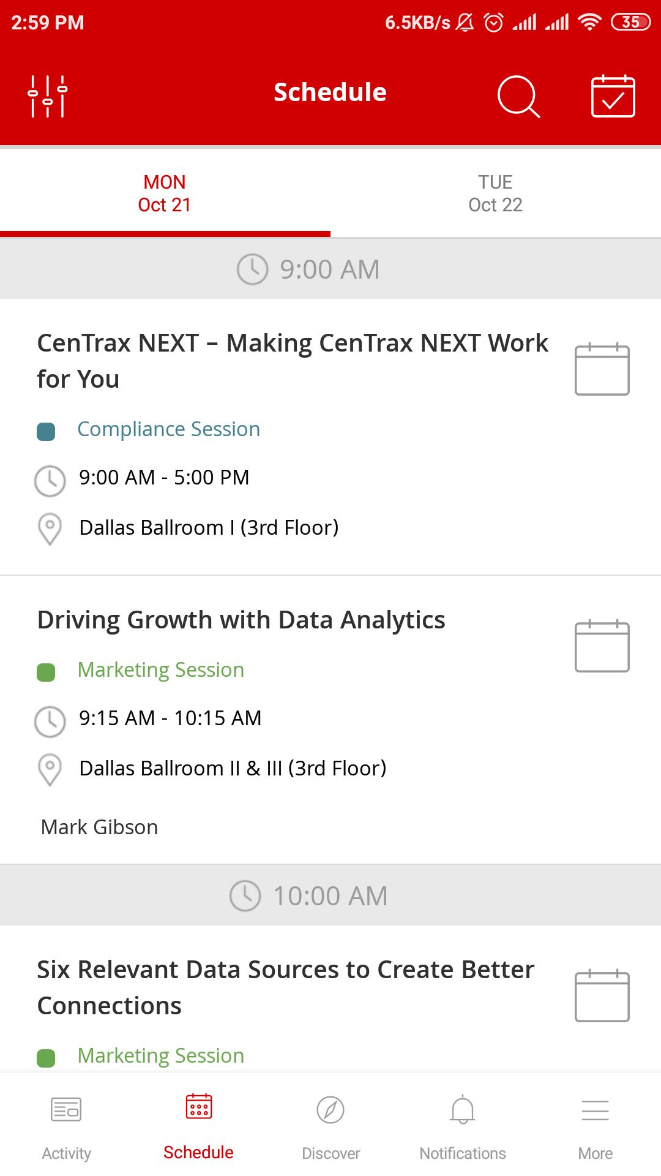This screenshot has width=661, height=1176.
Task: Tap the teal Compliance Session color tag
Action: [46, 432]
